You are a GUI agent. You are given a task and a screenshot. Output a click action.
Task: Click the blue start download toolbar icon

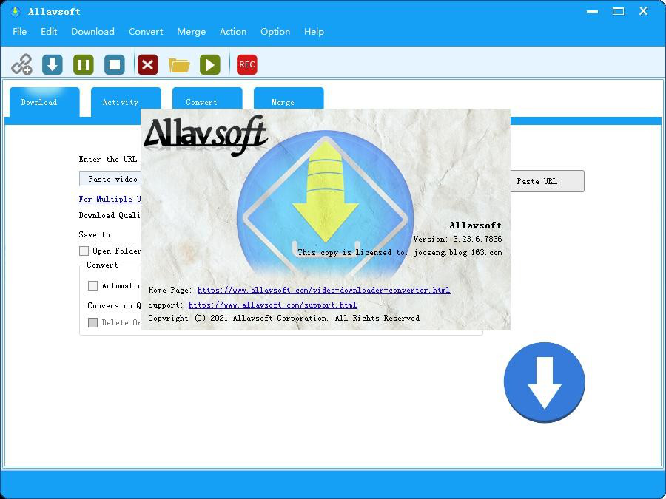click(52, 64)
